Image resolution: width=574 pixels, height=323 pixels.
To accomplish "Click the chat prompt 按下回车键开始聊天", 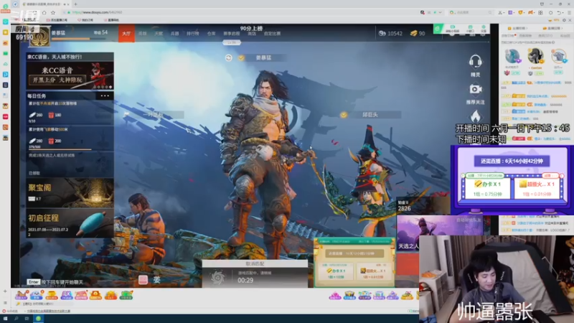I will click(62, 282).
